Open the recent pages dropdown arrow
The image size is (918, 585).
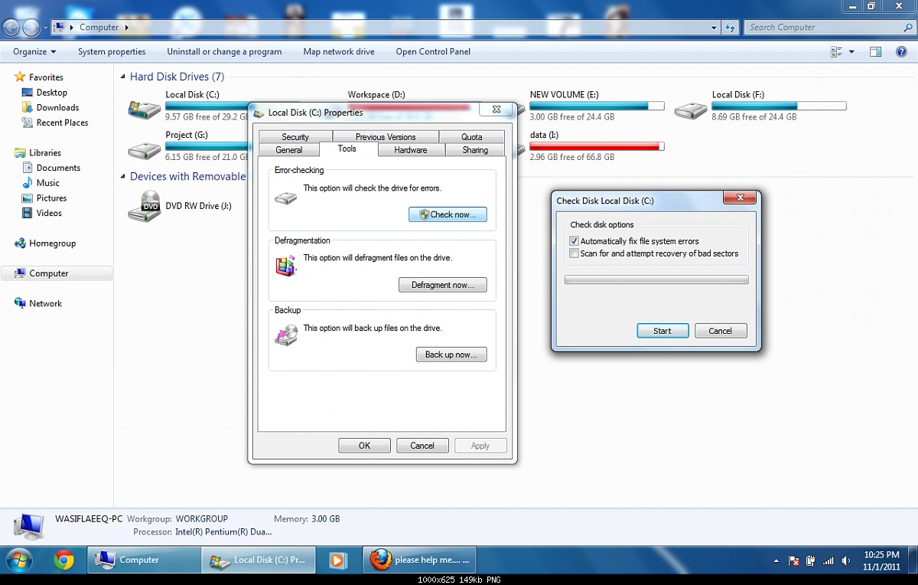46,28
